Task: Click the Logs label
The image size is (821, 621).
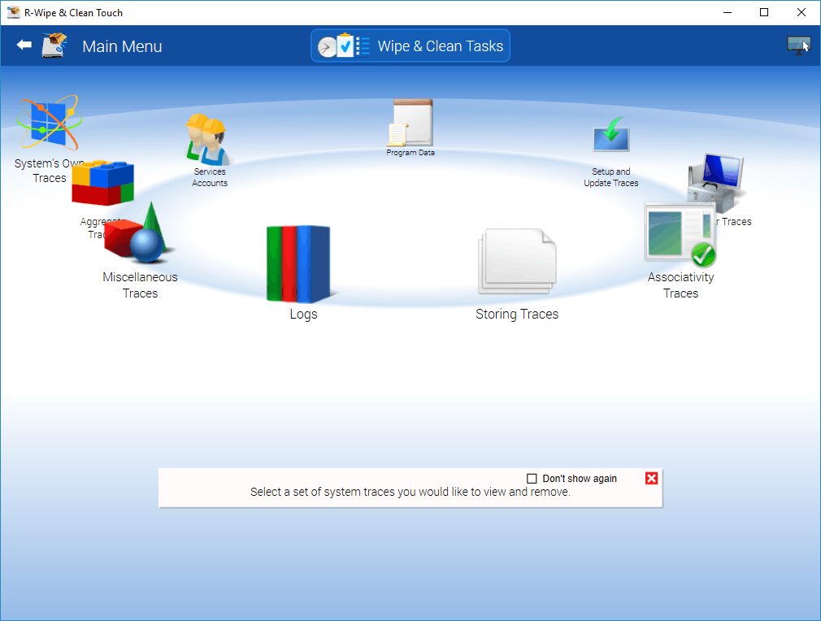Action: click(304, 315)
